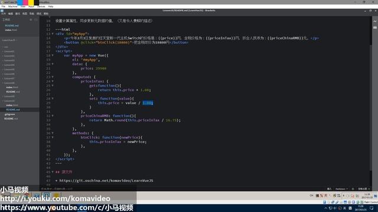378x212 pixels.
Task: Collapse Lesson08 folder
Action: click(9, 83)
